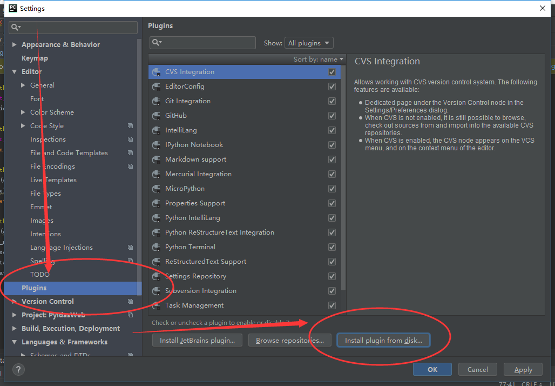
Task: Disable the Git Integration plugin checkbox
Action: tap(332, 101)
